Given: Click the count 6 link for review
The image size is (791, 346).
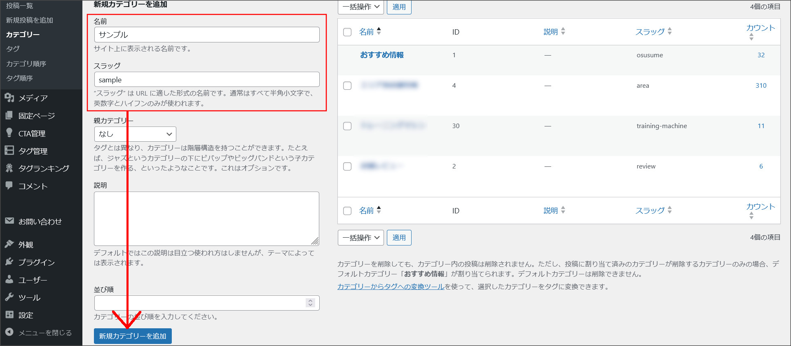Looking at the screenshot, I should pyautogui.click(x=761, y=166).
